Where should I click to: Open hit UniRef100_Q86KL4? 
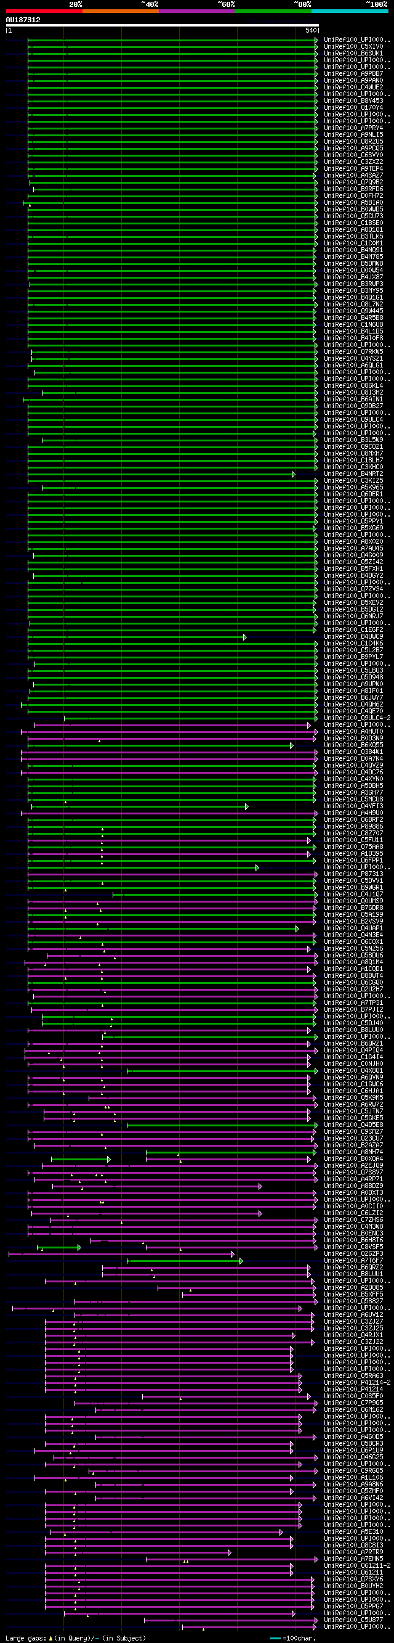coord(353,386)
